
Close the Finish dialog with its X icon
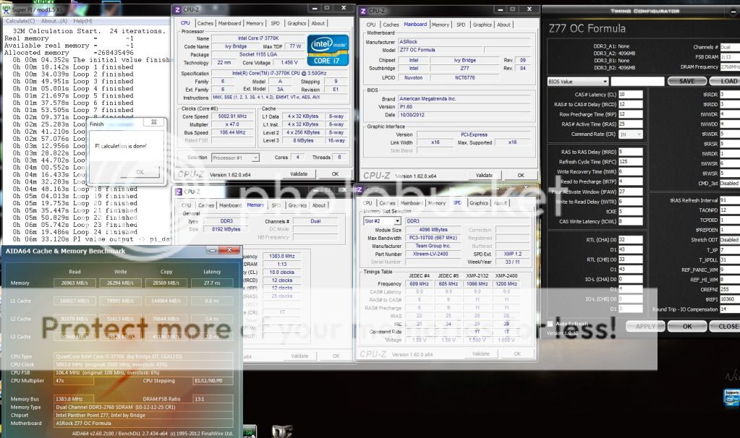pyautogui.click(x=154, y=123)
